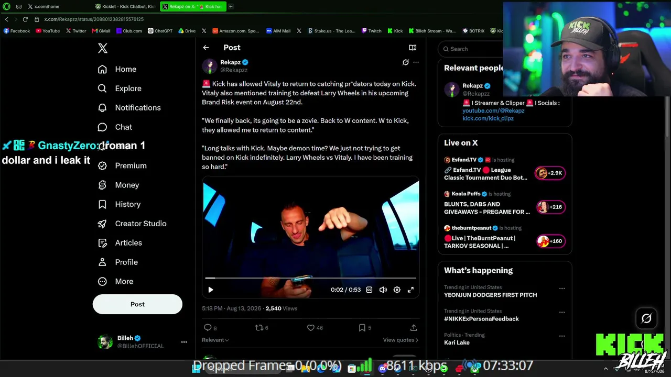Click the browser back button

click(x=6, y=19)
